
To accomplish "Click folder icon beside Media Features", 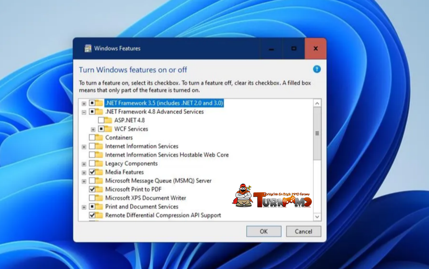I will [x=99, y=172].
